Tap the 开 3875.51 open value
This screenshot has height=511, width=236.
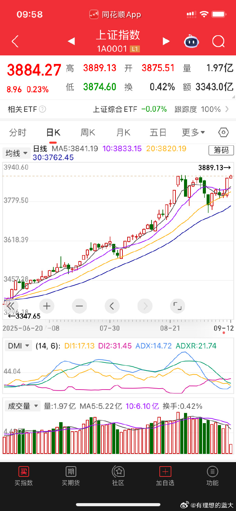pyautogui.click(x=149, y=68)
